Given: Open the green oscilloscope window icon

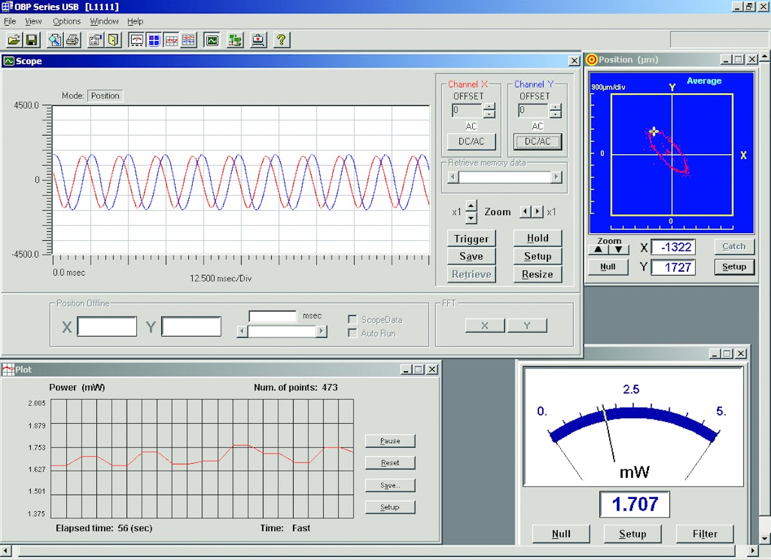Looking at the screenshot, I should [211, 40].
